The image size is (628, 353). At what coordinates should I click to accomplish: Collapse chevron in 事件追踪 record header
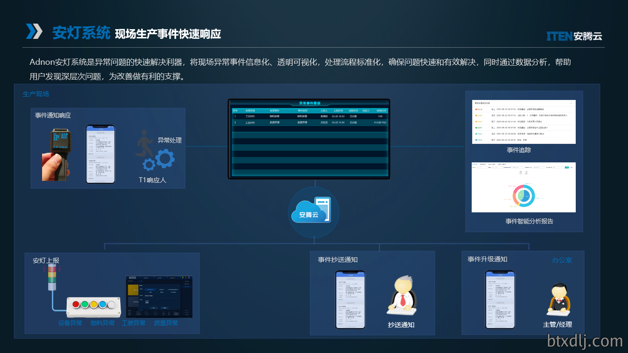click(571, 103)
